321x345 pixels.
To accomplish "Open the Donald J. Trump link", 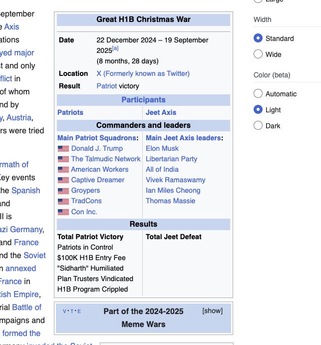I will [97, 148].
